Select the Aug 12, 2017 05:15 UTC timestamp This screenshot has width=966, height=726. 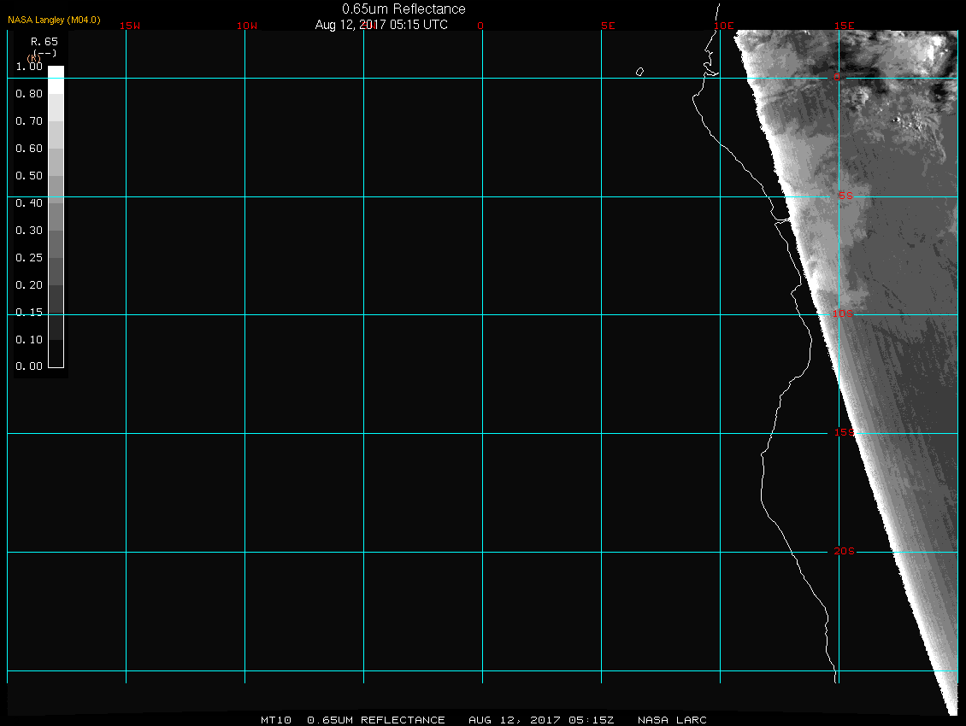click(381, 25)
